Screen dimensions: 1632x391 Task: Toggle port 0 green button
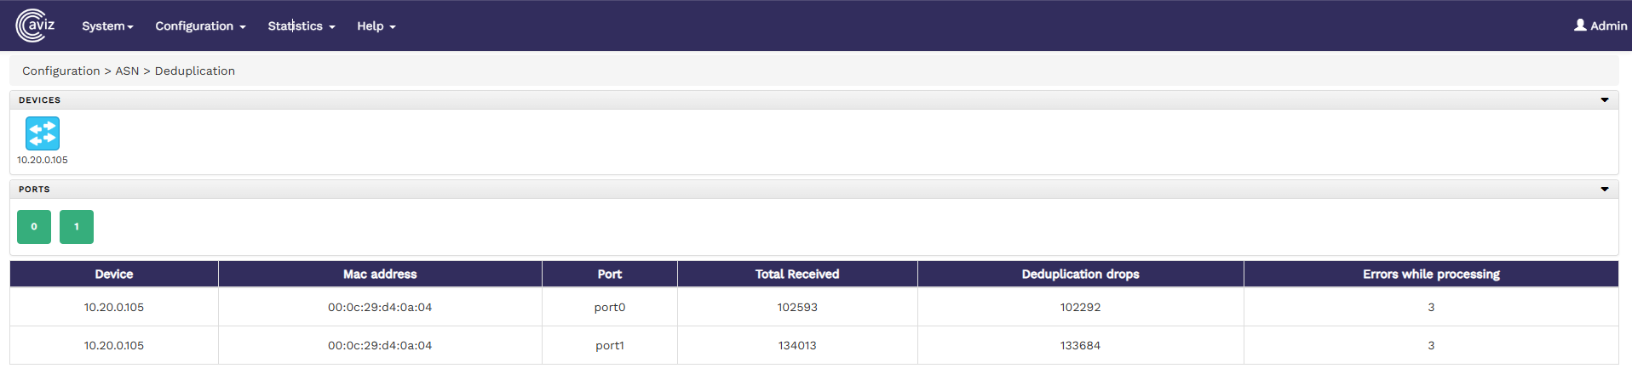[x=34, y=227]
